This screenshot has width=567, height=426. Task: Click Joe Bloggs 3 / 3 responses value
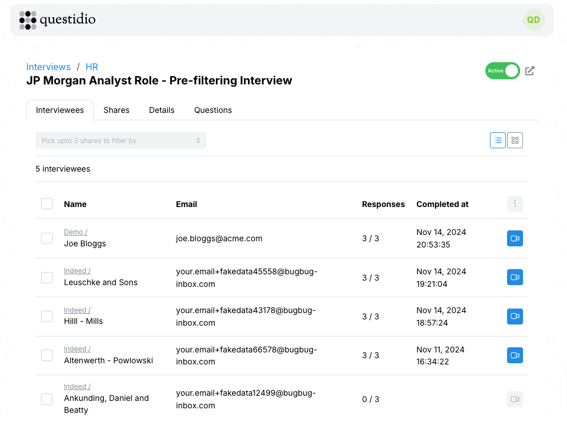click(x=371, y=238)
